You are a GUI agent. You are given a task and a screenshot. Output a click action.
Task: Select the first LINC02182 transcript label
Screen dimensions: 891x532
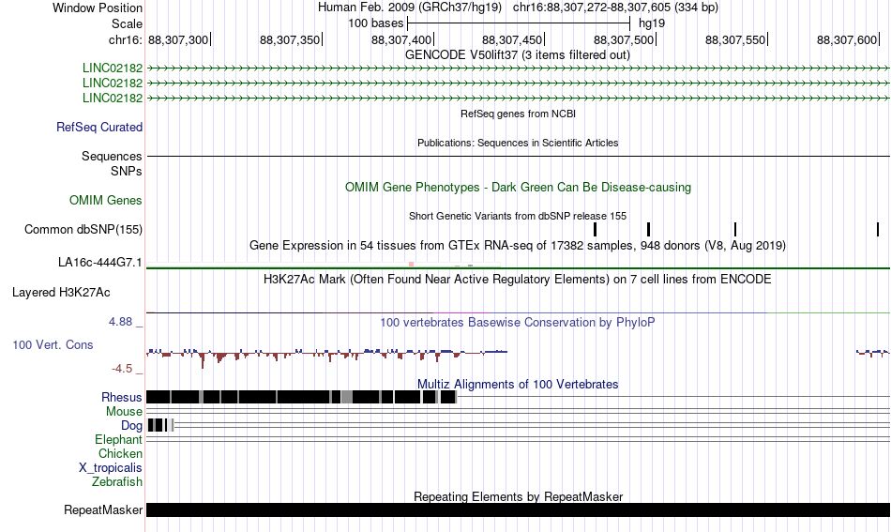(113, 68)
